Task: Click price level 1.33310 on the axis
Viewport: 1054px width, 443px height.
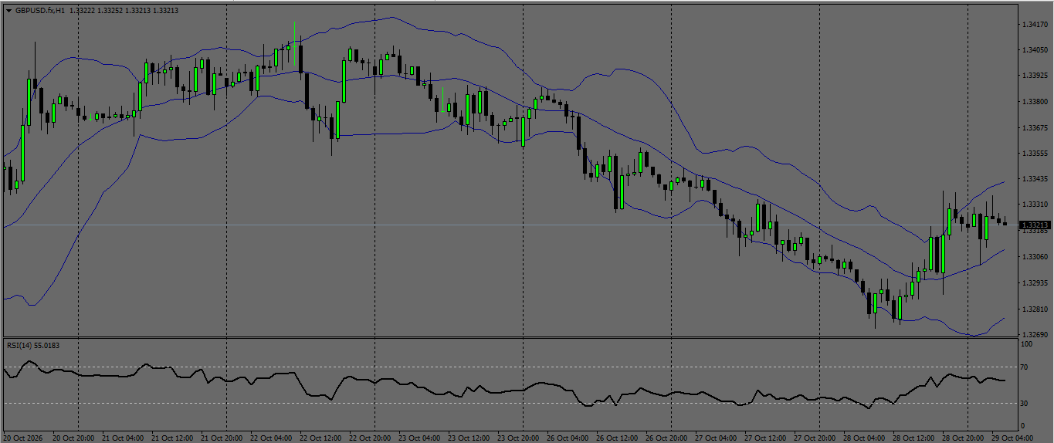Action: (1034, 205)
